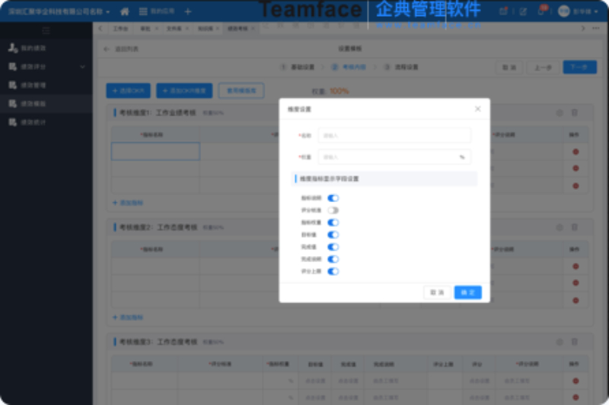609x405 pixels.
Task: Click the 确定 button in dialog
Action: tap(467, 293)
